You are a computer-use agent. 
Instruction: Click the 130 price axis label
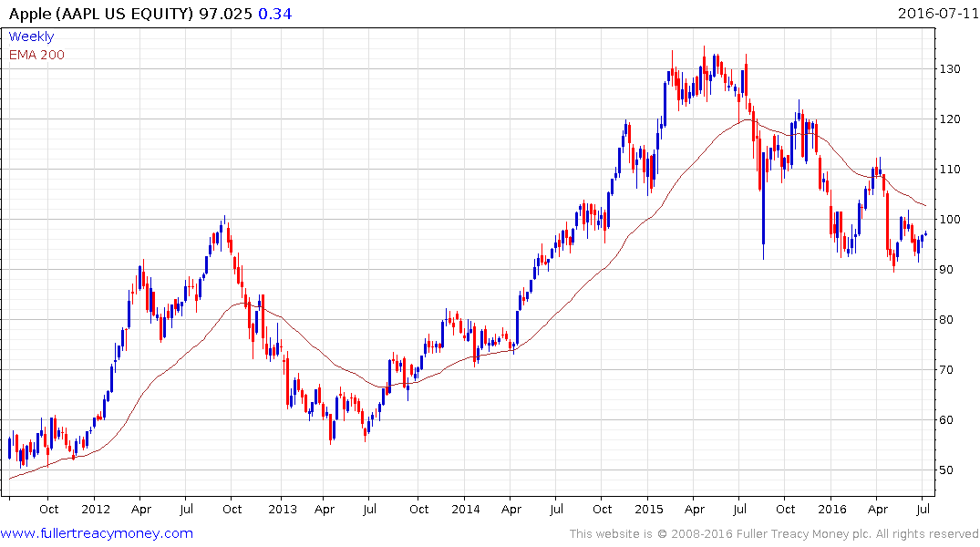coord(950,68)
